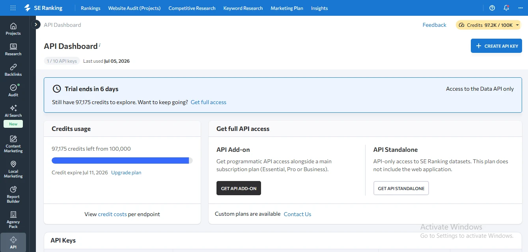
Task: Click the API Standalone heading
Action: (396, 149)
